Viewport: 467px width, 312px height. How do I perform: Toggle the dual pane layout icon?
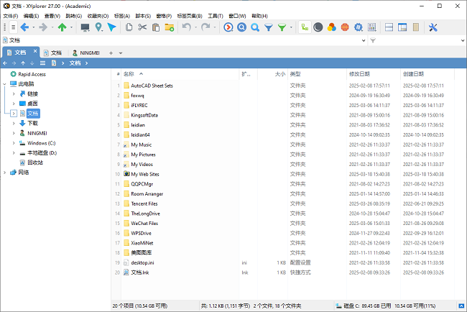pos(389,27)
